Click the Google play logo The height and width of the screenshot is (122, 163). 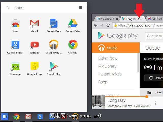118,36
